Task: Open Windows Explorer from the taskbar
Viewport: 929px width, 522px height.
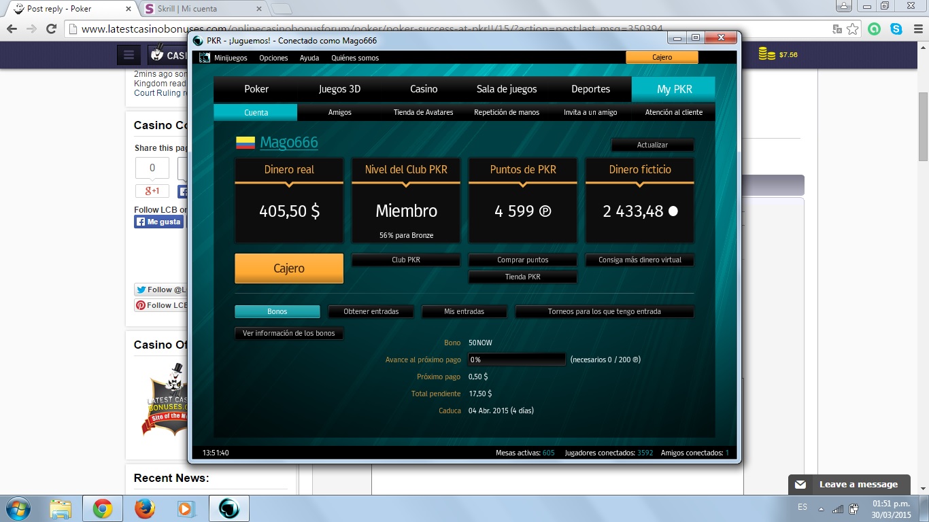Action: click(61, 508)
